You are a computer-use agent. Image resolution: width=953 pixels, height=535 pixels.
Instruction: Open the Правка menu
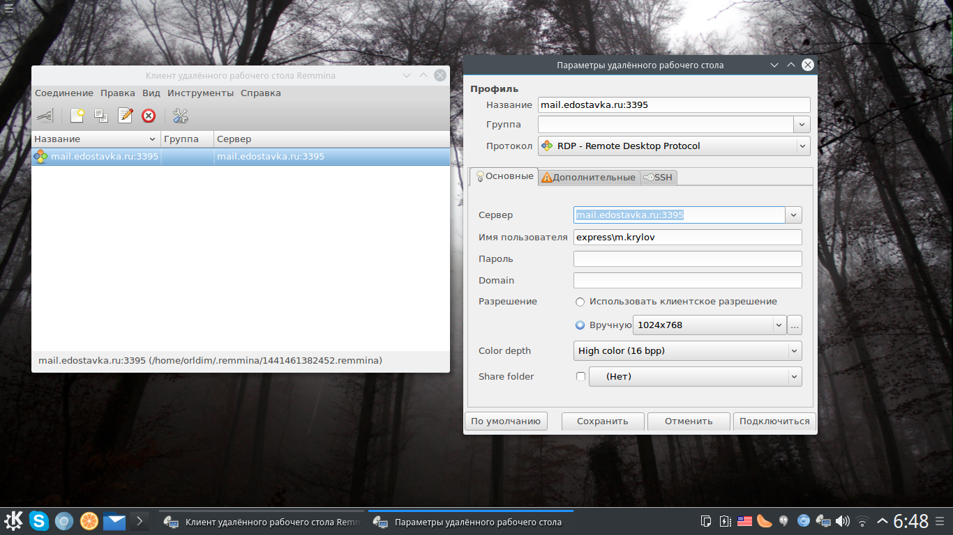pyautogui.click(x=118, y=93)
